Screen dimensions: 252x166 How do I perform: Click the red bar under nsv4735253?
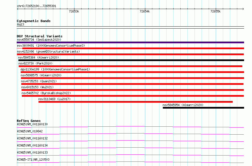click(x=132, y=84)
